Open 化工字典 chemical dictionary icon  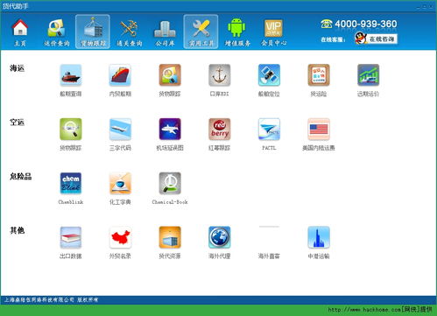click(120, 183)
